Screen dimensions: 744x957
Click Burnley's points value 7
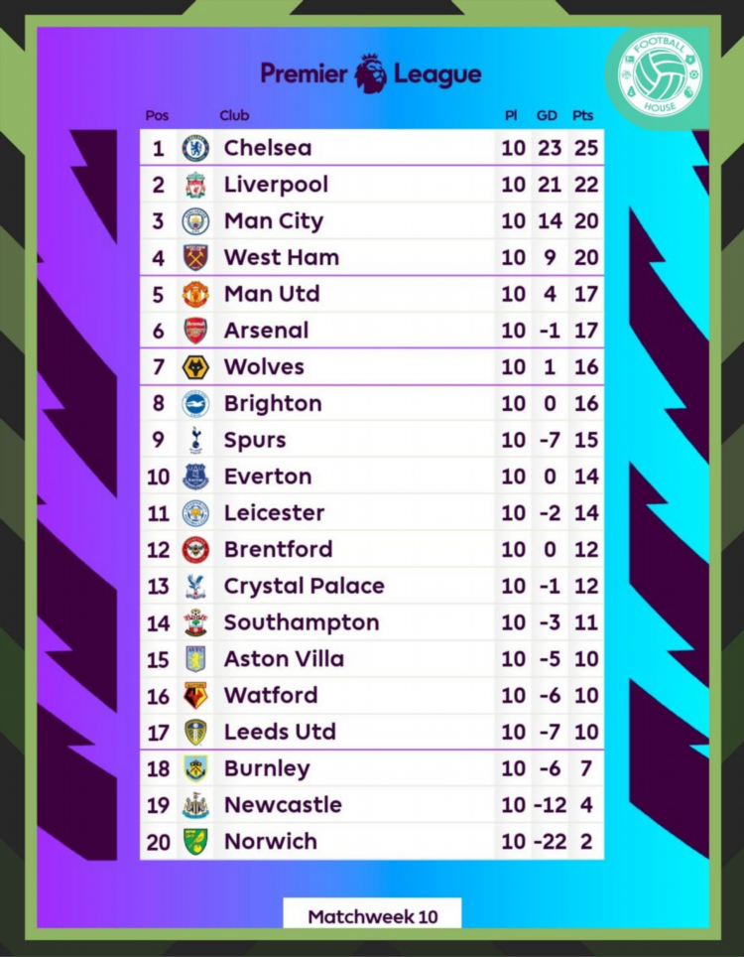pyautogui.click(x=586, y=768)
